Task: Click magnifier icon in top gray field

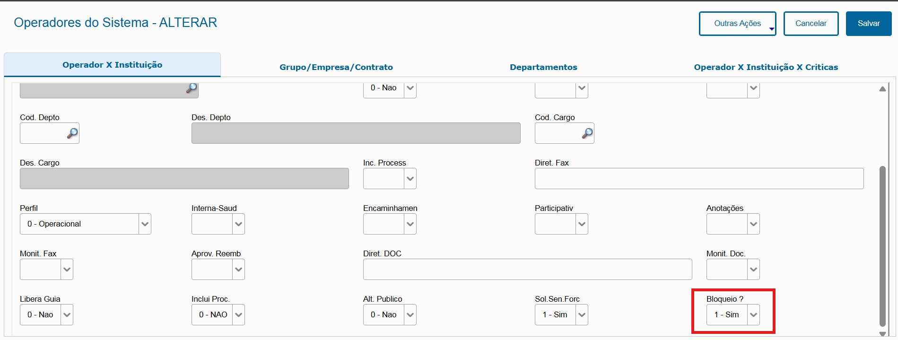Action: (x=192, y=88)
